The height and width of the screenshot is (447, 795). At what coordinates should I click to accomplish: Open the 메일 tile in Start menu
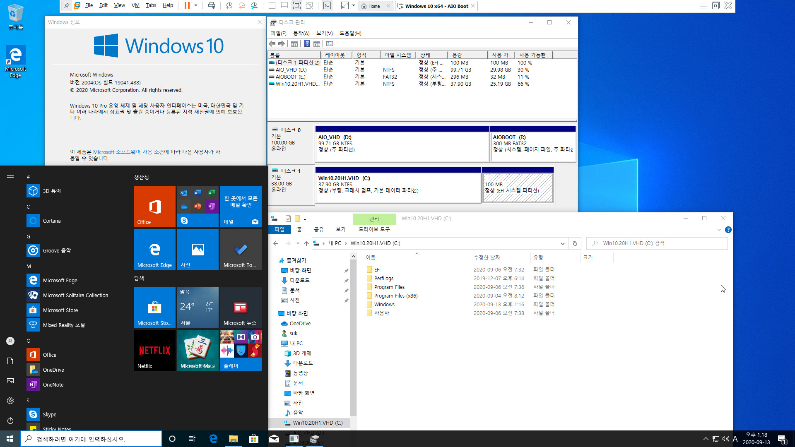pyautogui.click(x=241, y=207)
